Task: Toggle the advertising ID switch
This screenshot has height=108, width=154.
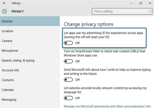Action: [x=68, y=43]
